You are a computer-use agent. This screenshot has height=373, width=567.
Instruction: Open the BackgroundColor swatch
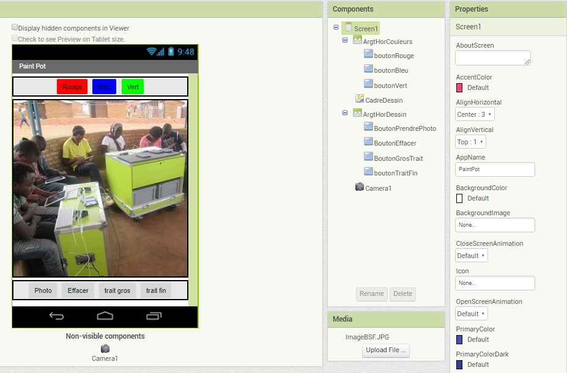459,198
